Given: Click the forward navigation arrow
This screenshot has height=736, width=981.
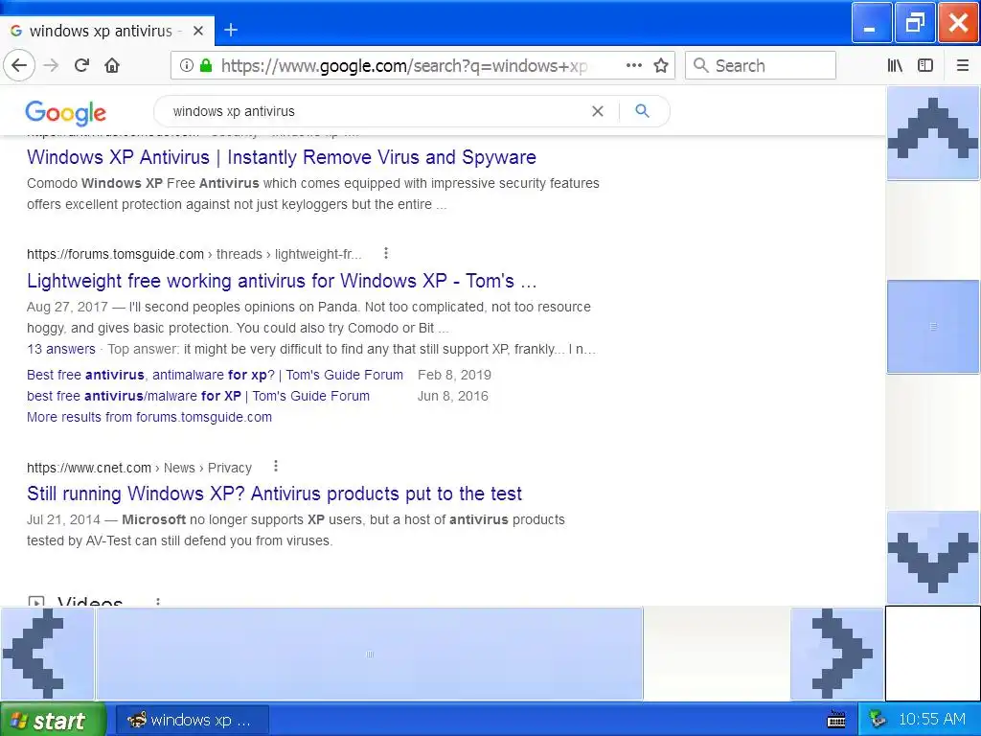Looking at the screenshot, I should [52, 65].
